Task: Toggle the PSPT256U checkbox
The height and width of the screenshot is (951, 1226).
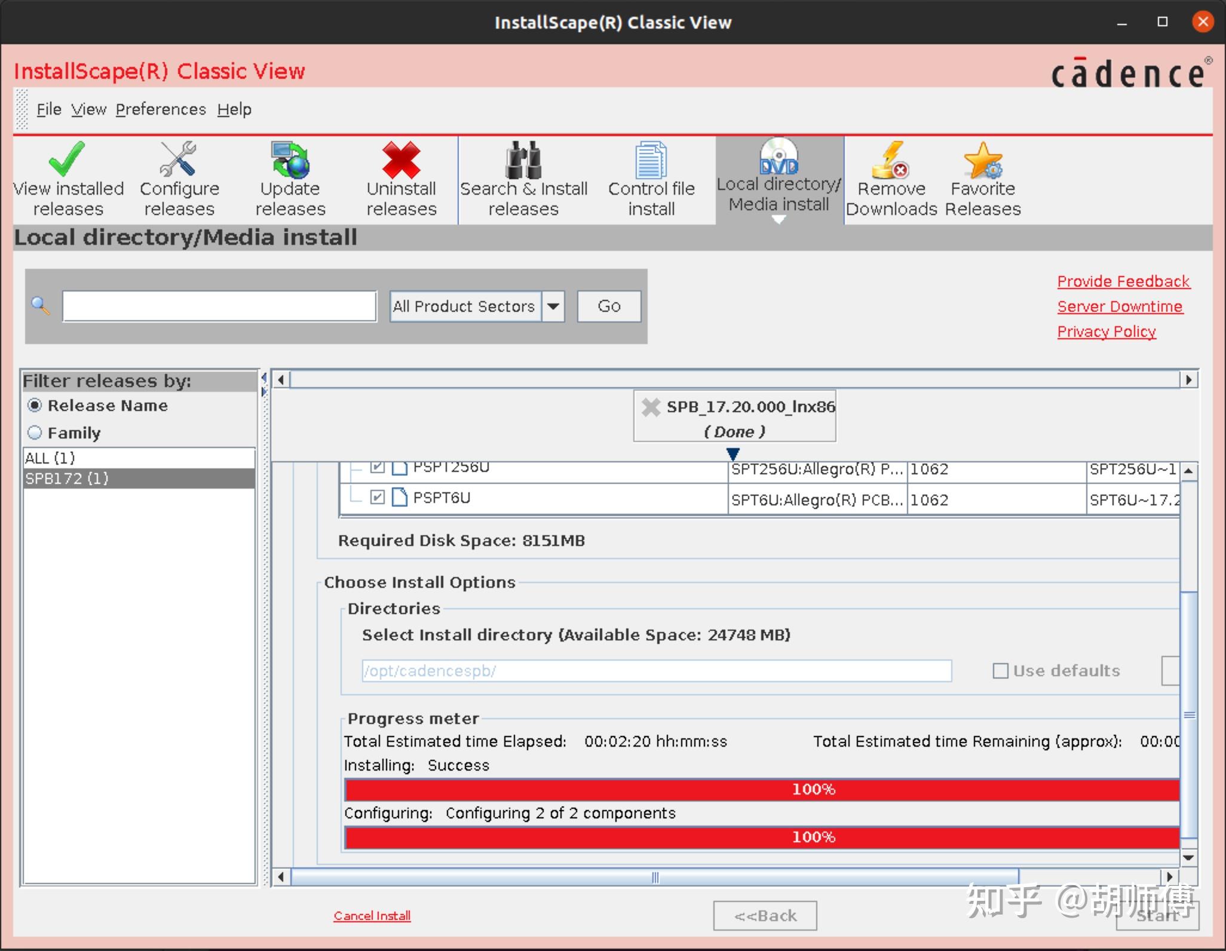Action: (377, 467)
